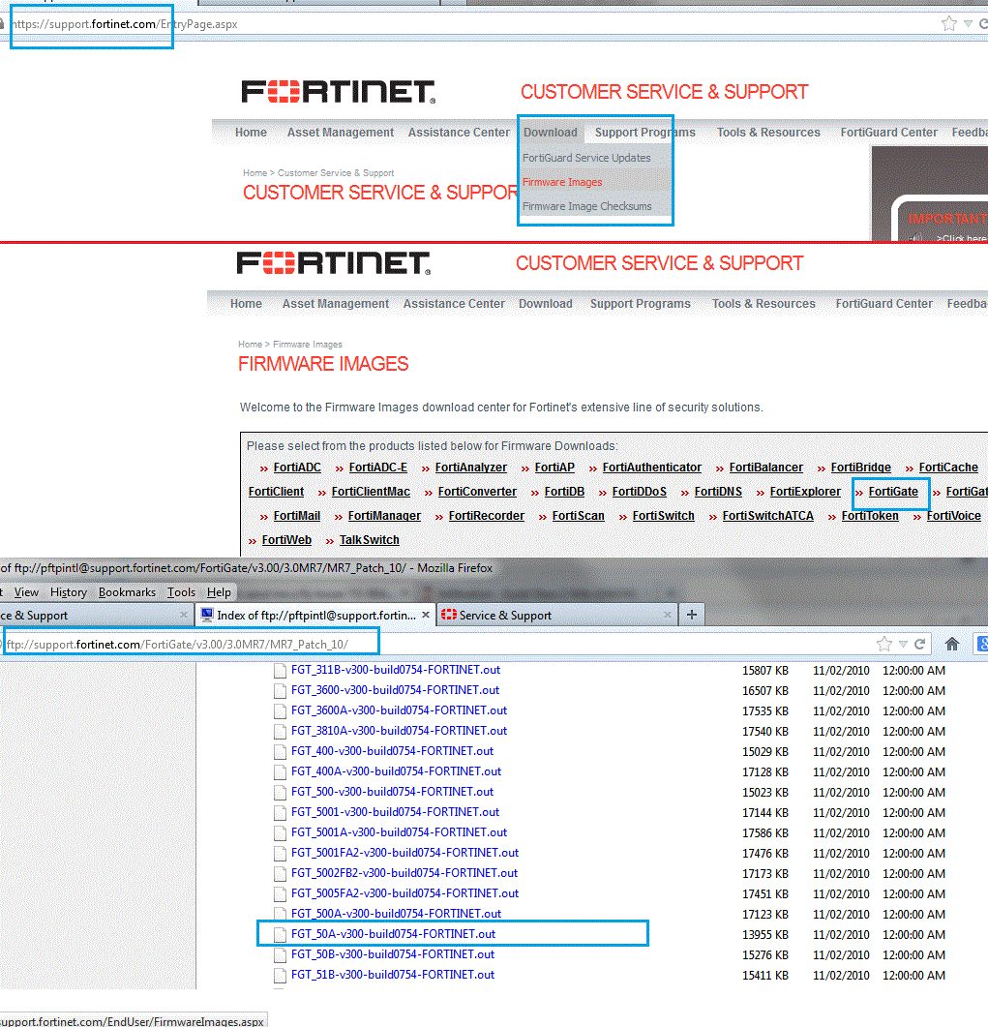The width and height of the screenshot is (988, 1027).
Task: Close the Service & Support tab on the right
Action: [x=667, y=615]
